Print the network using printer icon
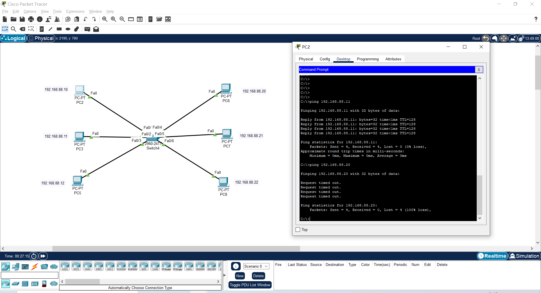Screen dimensions: 541x293 [31, 19]
